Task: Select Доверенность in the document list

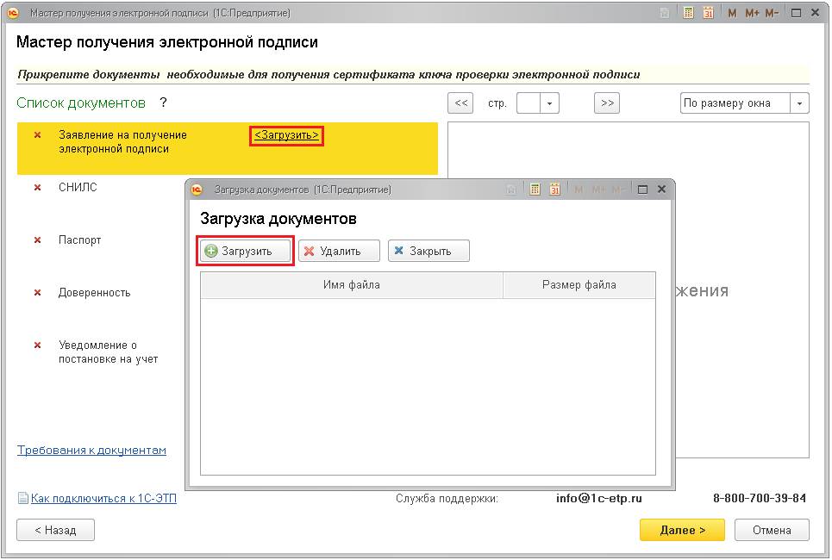Action: (94, 292)
